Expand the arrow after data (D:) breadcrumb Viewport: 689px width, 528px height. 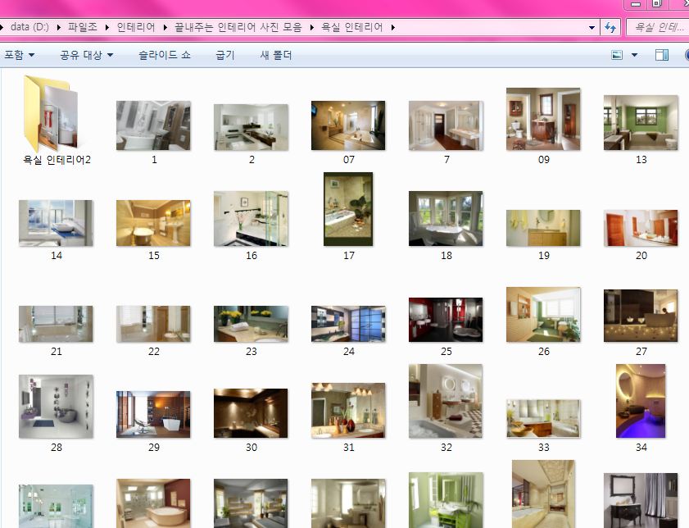point(59,27)
